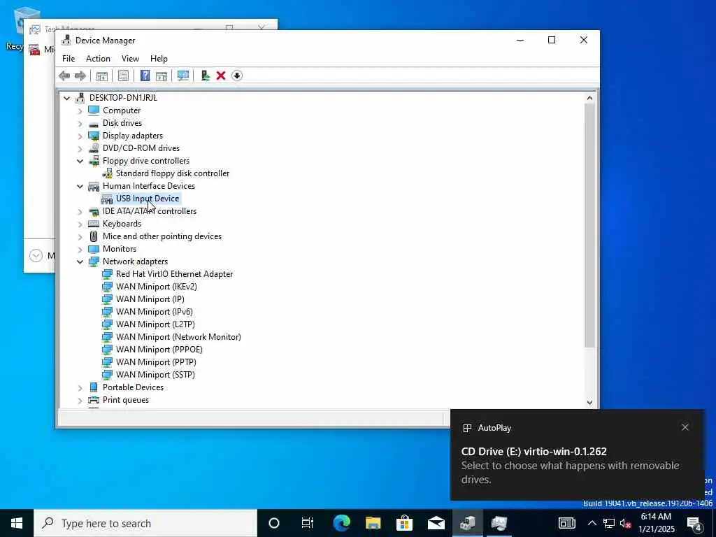Expand the Display adapters category
716x537 pixels.
pyautogui.click(x=80, y=136)
